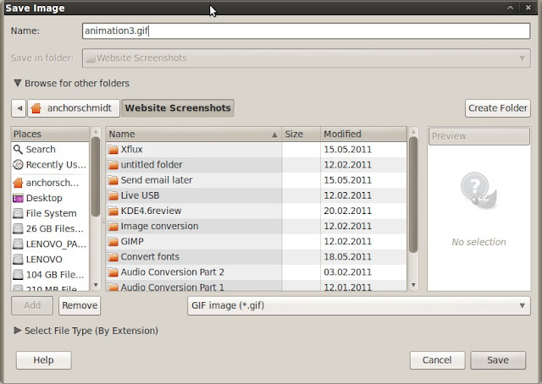This screenshot has width=542, height=384.
Task: Go to the anchorschmidt path button
Action: point(74,108)
